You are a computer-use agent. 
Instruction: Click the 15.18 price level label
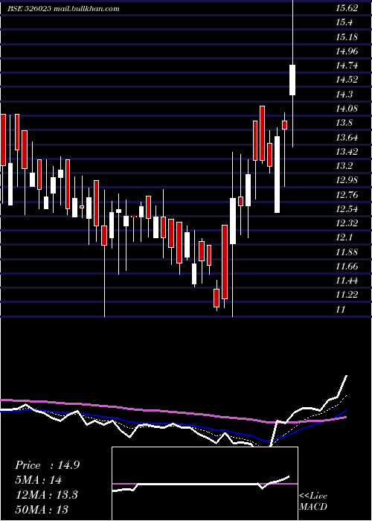point(347,37)
